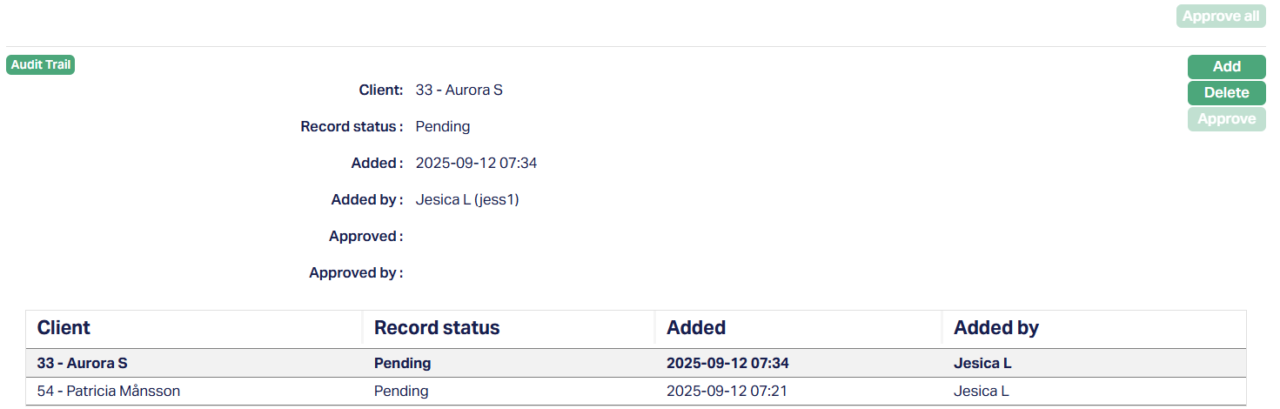Sort by the Client column header
Screen dimensions: 1280x409
click(x=64, y=328)
